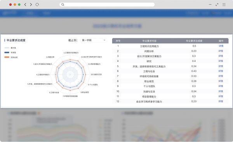Toggle the 最大值 legend series

coord(10,48)
